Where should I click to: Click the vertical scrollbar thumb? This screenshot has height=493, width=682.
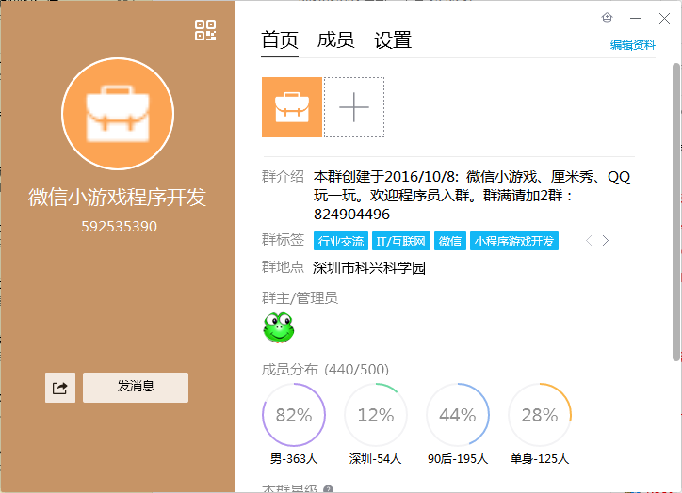676,212
